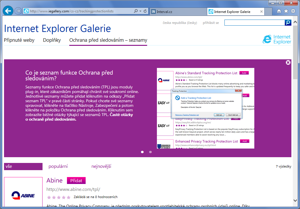Minimize the browser window
The image size is (300, 209).
pos(273,3)
